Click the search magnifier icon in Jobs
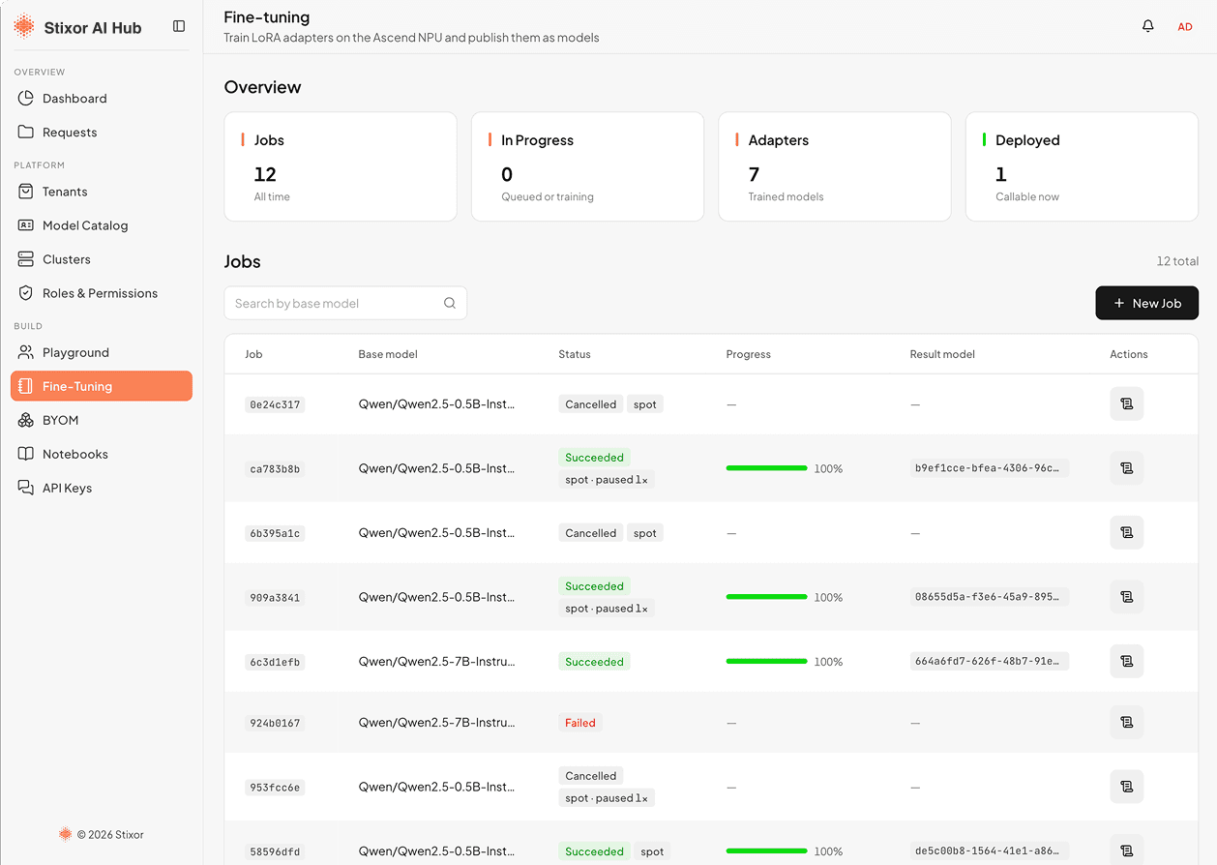The height and width of the screenshot is (865, 1217). 450,303
